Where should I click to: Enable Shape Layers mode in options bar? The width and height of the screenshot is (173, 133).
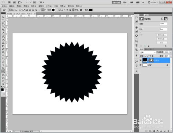pos(11,10)
